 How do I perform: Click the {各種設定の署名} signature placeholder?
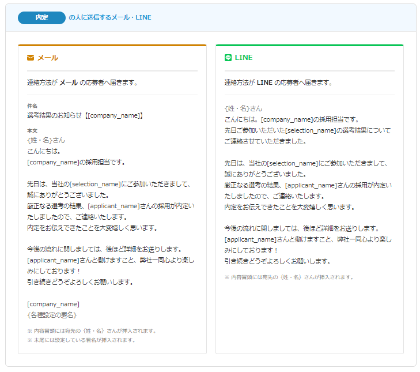[x=51, y=315]
